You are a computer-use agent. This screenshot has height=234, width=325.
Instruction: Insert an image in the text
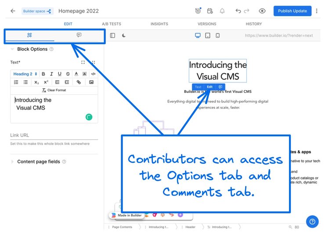(x=91, y=82)
